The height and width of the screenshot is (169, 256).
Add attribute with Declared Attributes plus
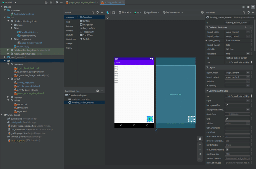pos(246,27)
